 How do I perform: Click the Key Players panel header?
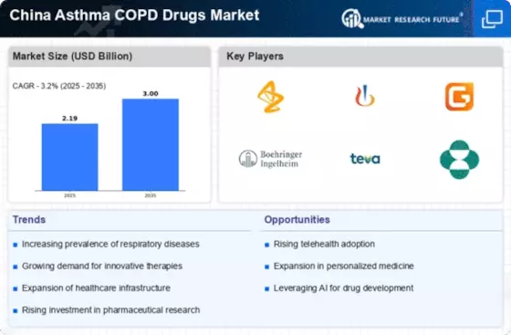pos(360,57)
